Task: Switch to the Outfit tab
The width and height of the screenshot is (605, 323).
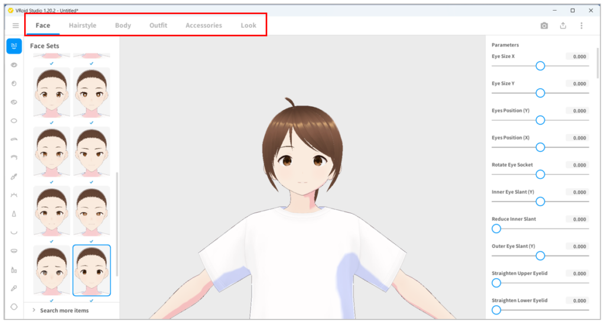Action: coord(158,25)
